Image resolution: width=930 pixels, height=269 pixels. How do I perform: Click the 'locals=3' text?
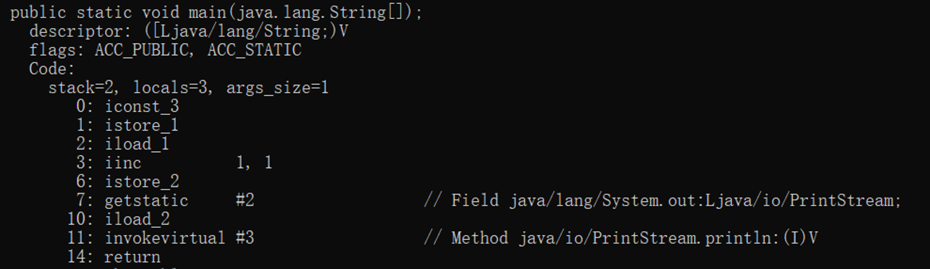(170, 88)
